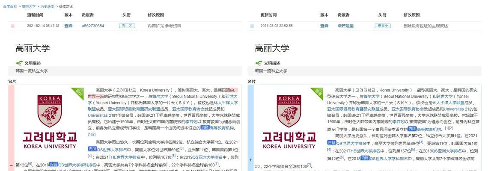497x171 pixels.
Task: Open the 庶吉士 title badge of 暗苦晨星
Action: [383, 26]
